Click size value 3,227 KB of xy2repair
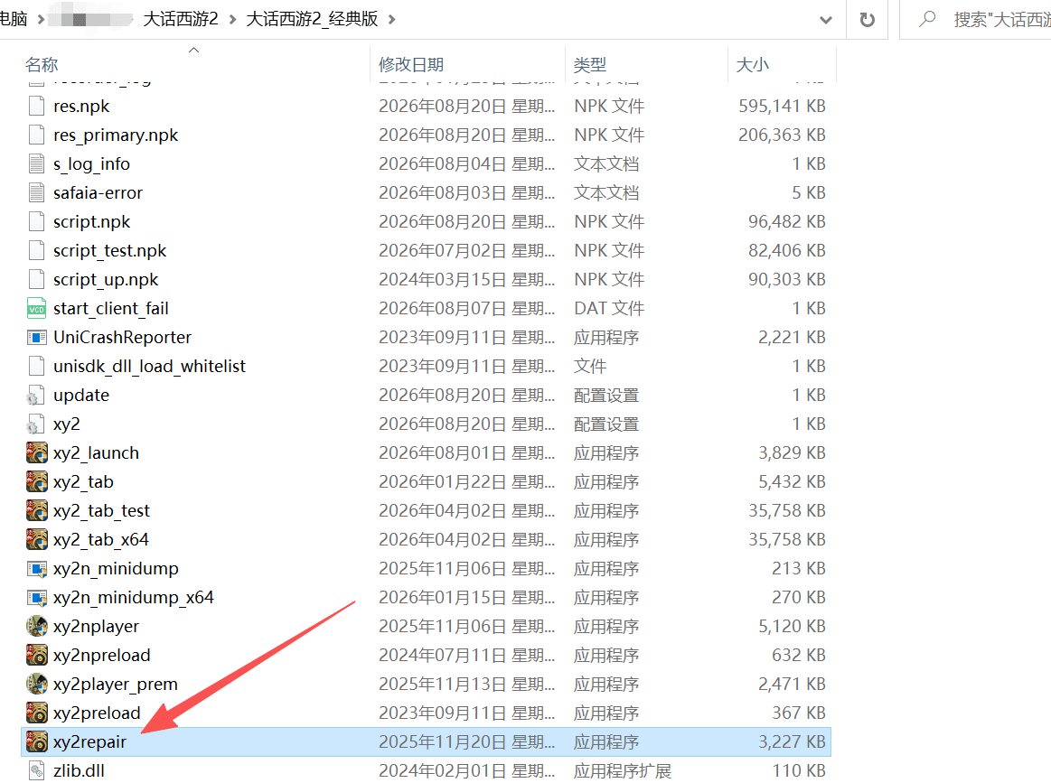1051x783 pixels. point(792,742)
